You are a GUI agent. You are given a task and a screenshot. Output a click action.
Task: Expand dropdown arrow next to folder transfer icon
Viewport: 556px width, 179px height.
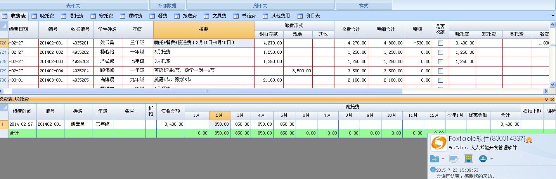(443, 159)
